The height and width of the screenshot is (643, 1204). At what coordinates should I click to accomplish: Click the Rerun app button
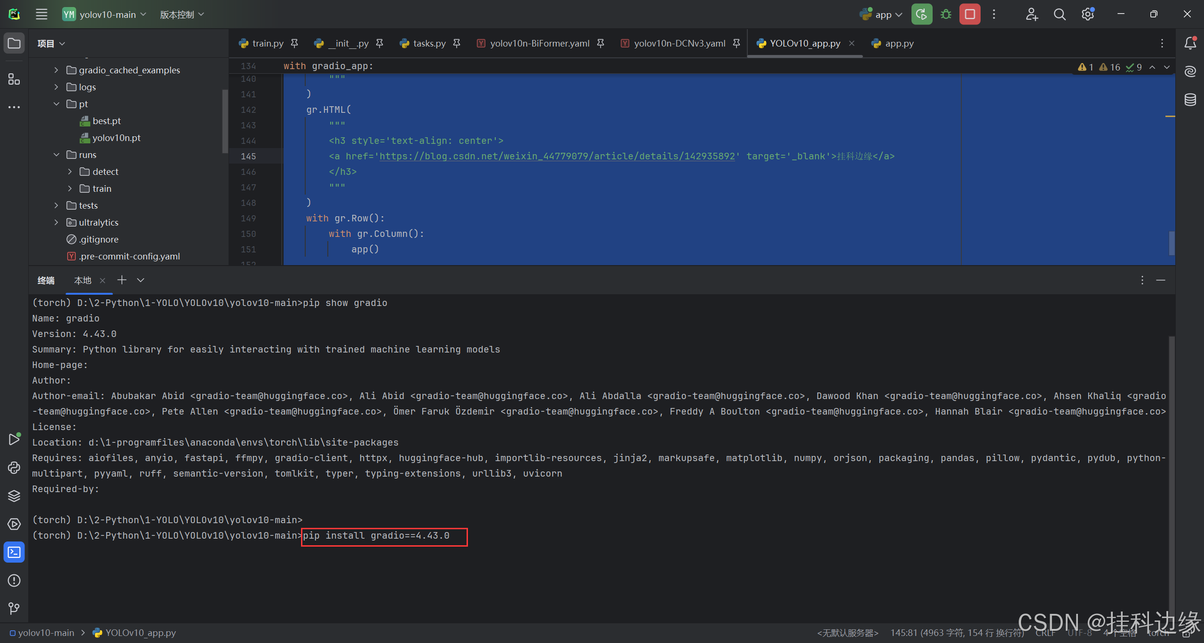[921, 14]
